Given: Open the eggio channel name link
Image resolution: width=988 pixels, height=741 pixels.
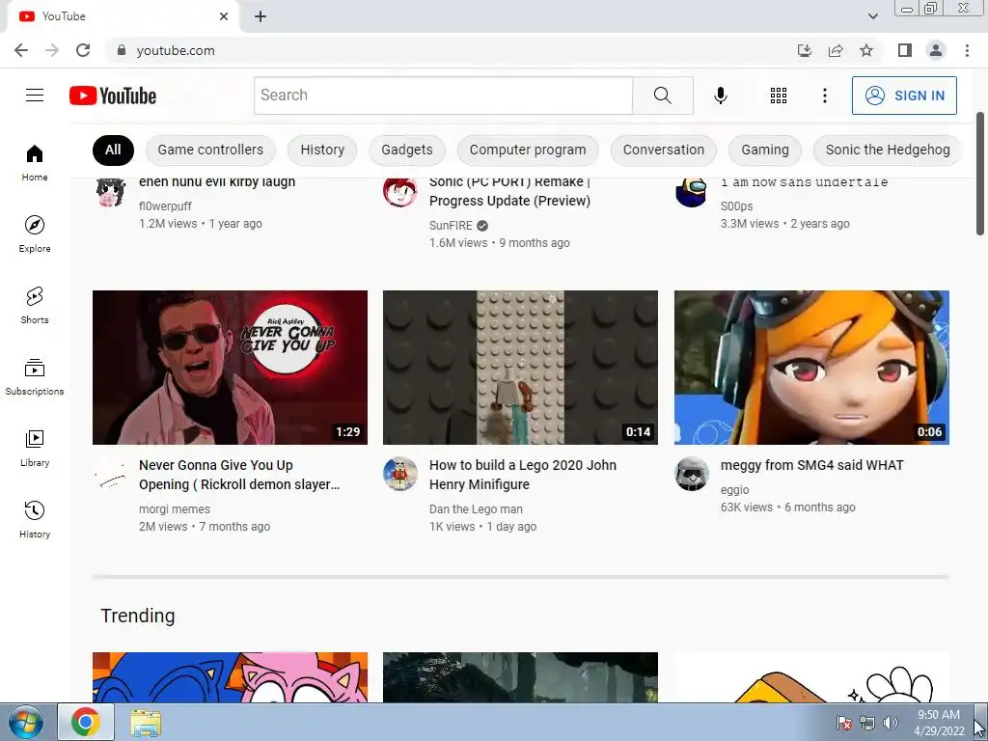Looking at the screenshot, I should pos(734,489).
